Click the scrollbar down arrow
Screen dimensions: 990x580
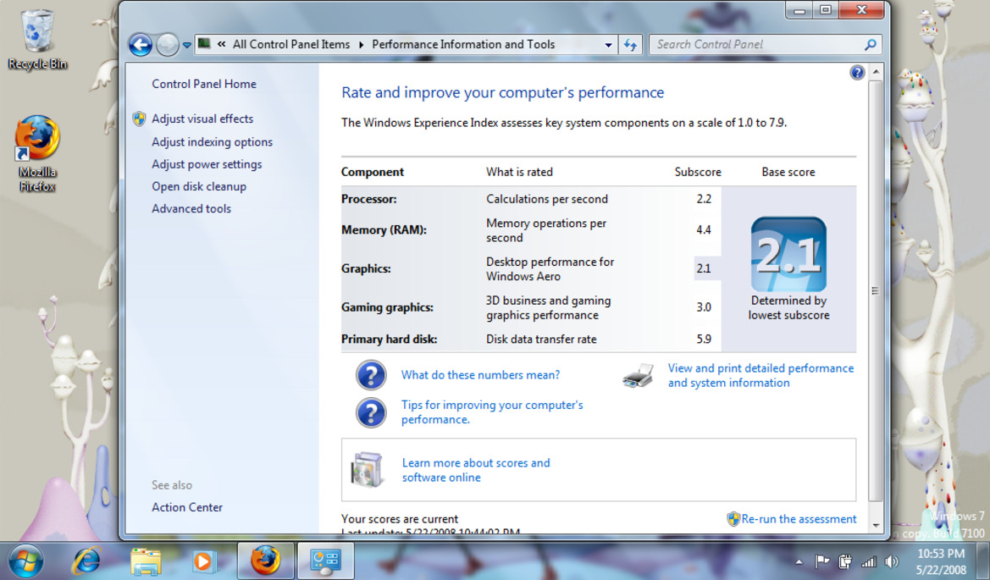(876, 524)
